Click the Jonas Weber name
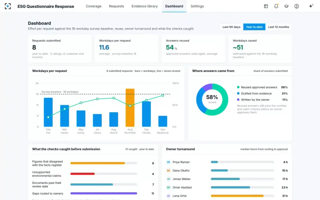The image size is (320, 200). coord(182,179)
